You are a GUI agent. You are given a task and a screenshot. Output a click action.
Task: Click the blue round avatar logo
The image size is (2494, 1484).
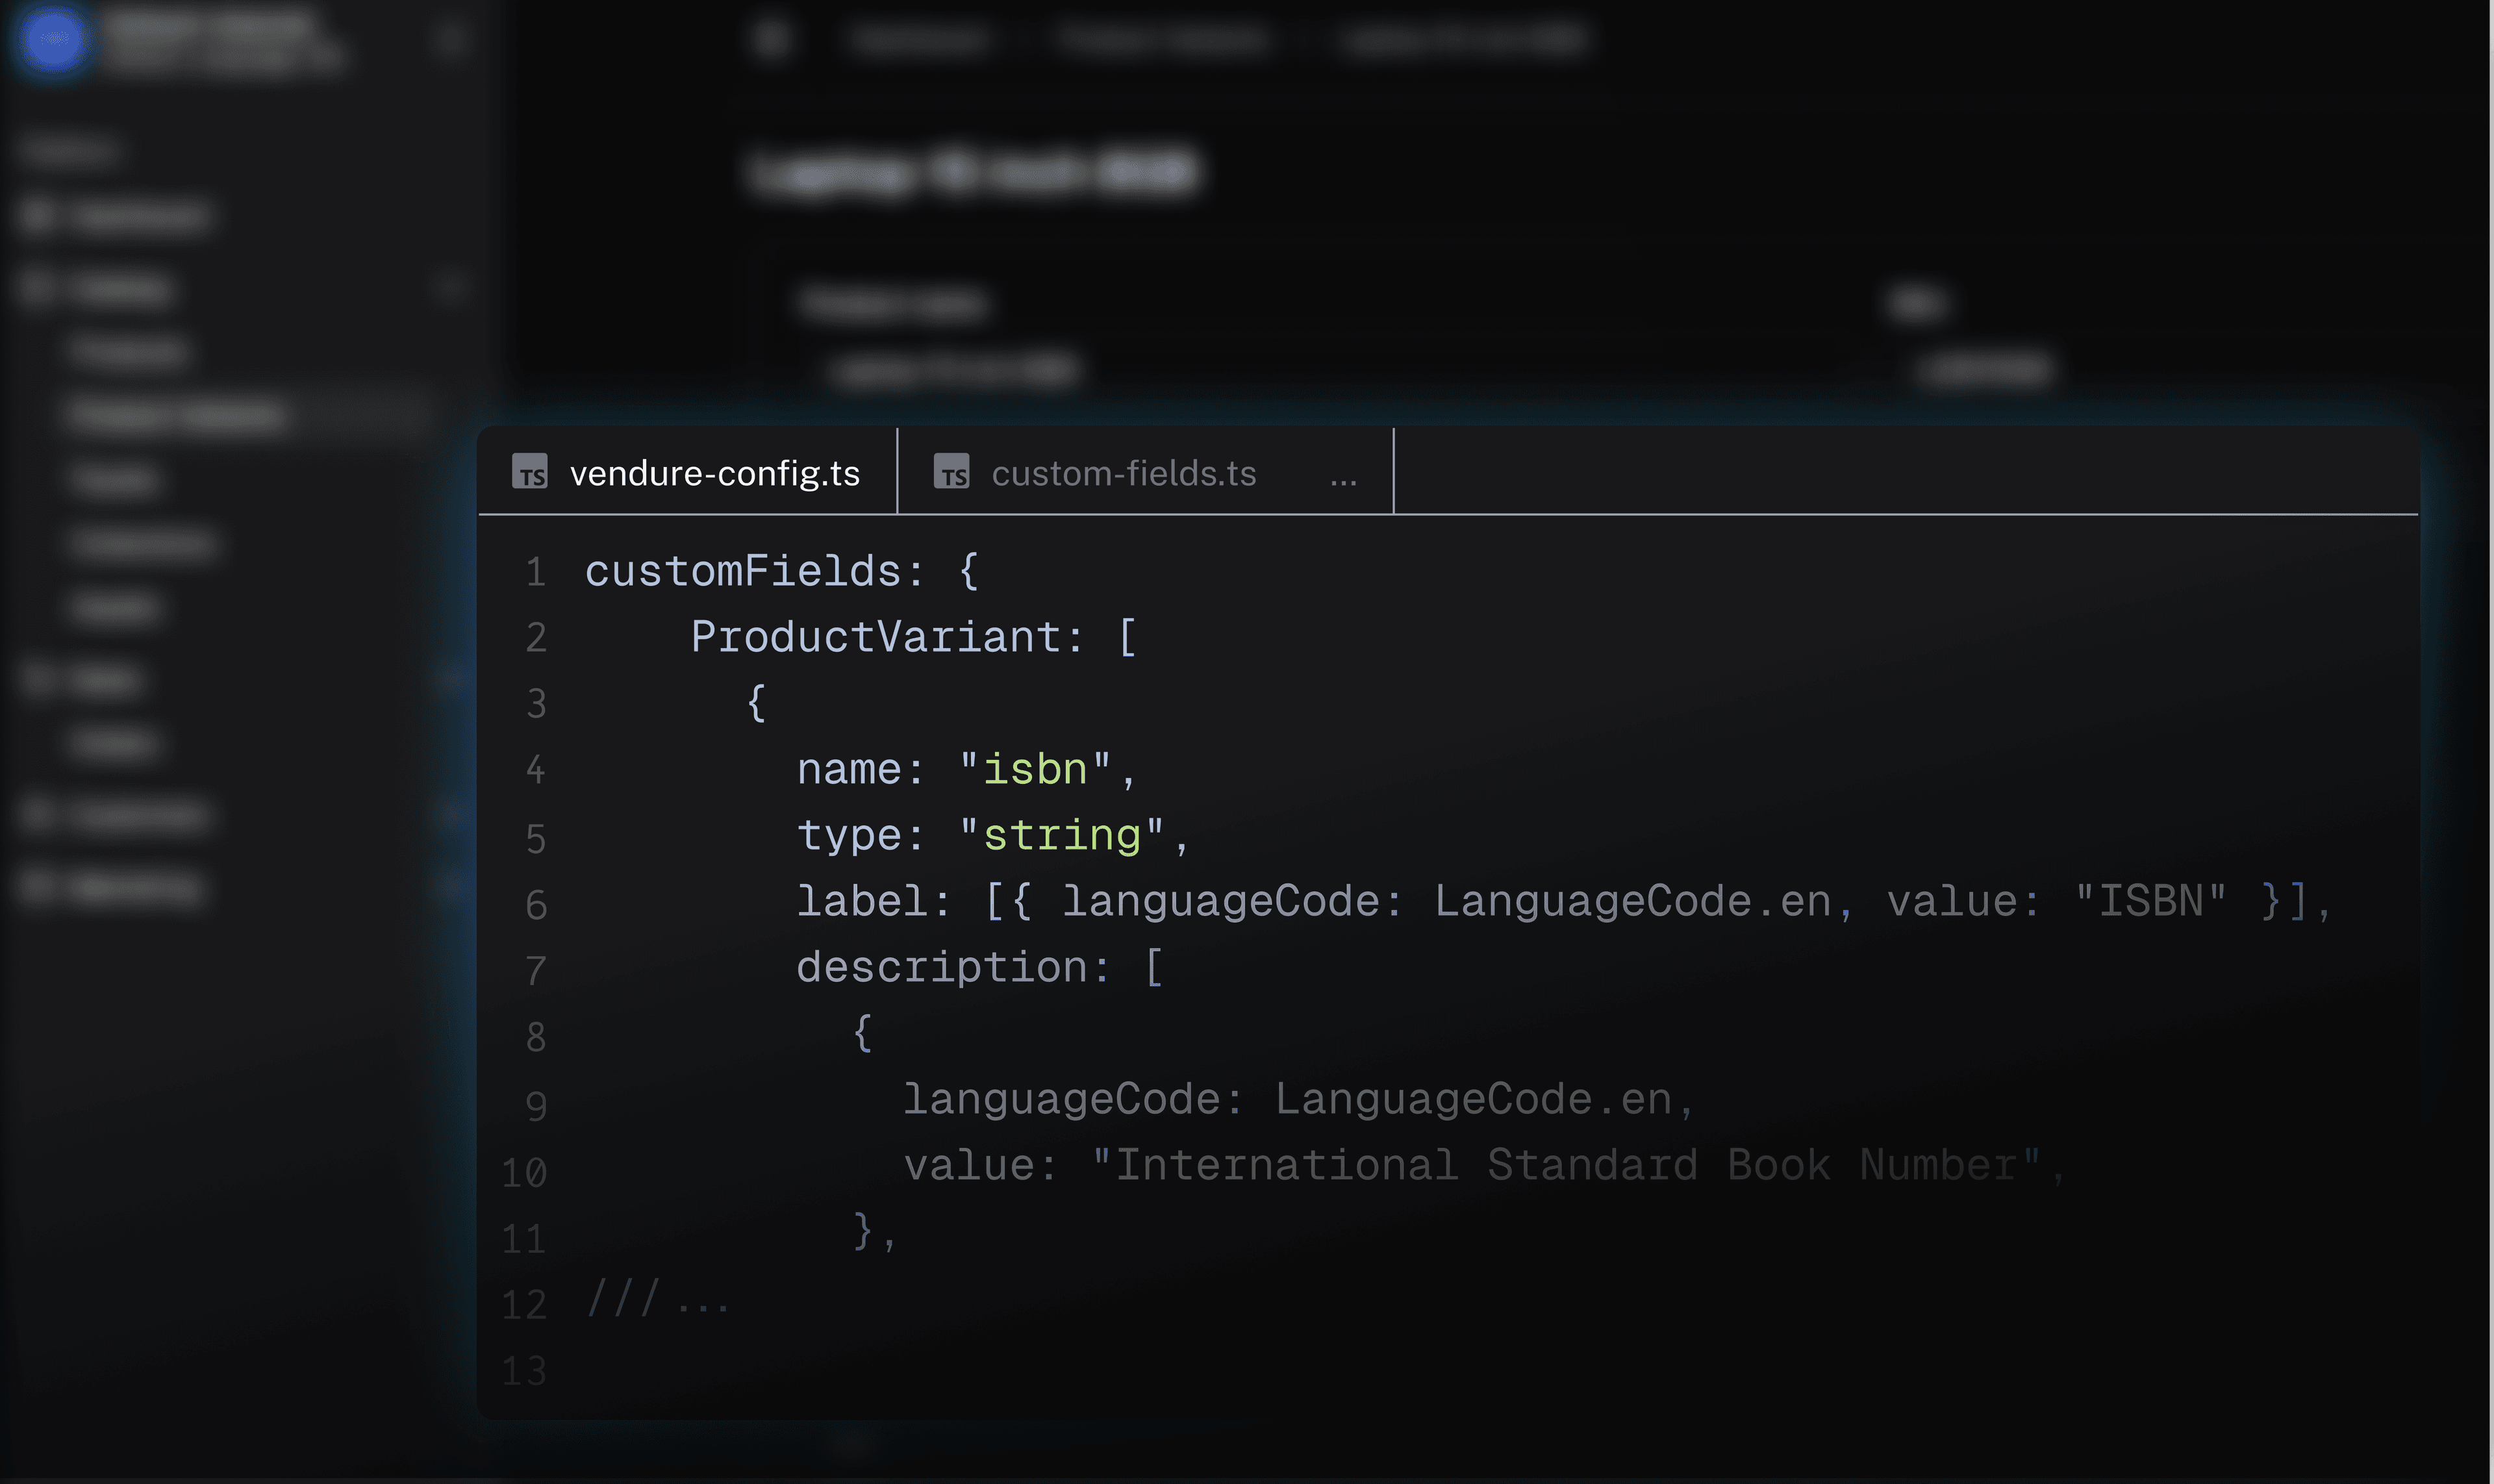[x=55, y=39]
